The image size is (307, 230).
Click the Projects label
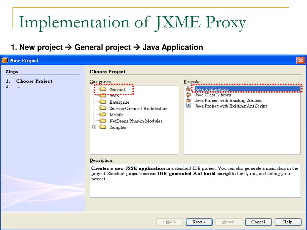pyautogui.click(x=192, y=81)
